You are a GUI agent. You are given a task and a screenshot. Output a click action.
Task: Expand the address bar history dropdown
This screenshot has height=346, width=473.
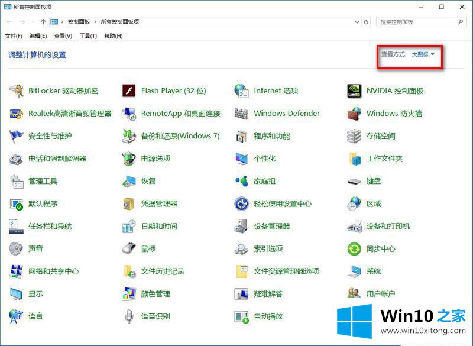tap(357, 22)
